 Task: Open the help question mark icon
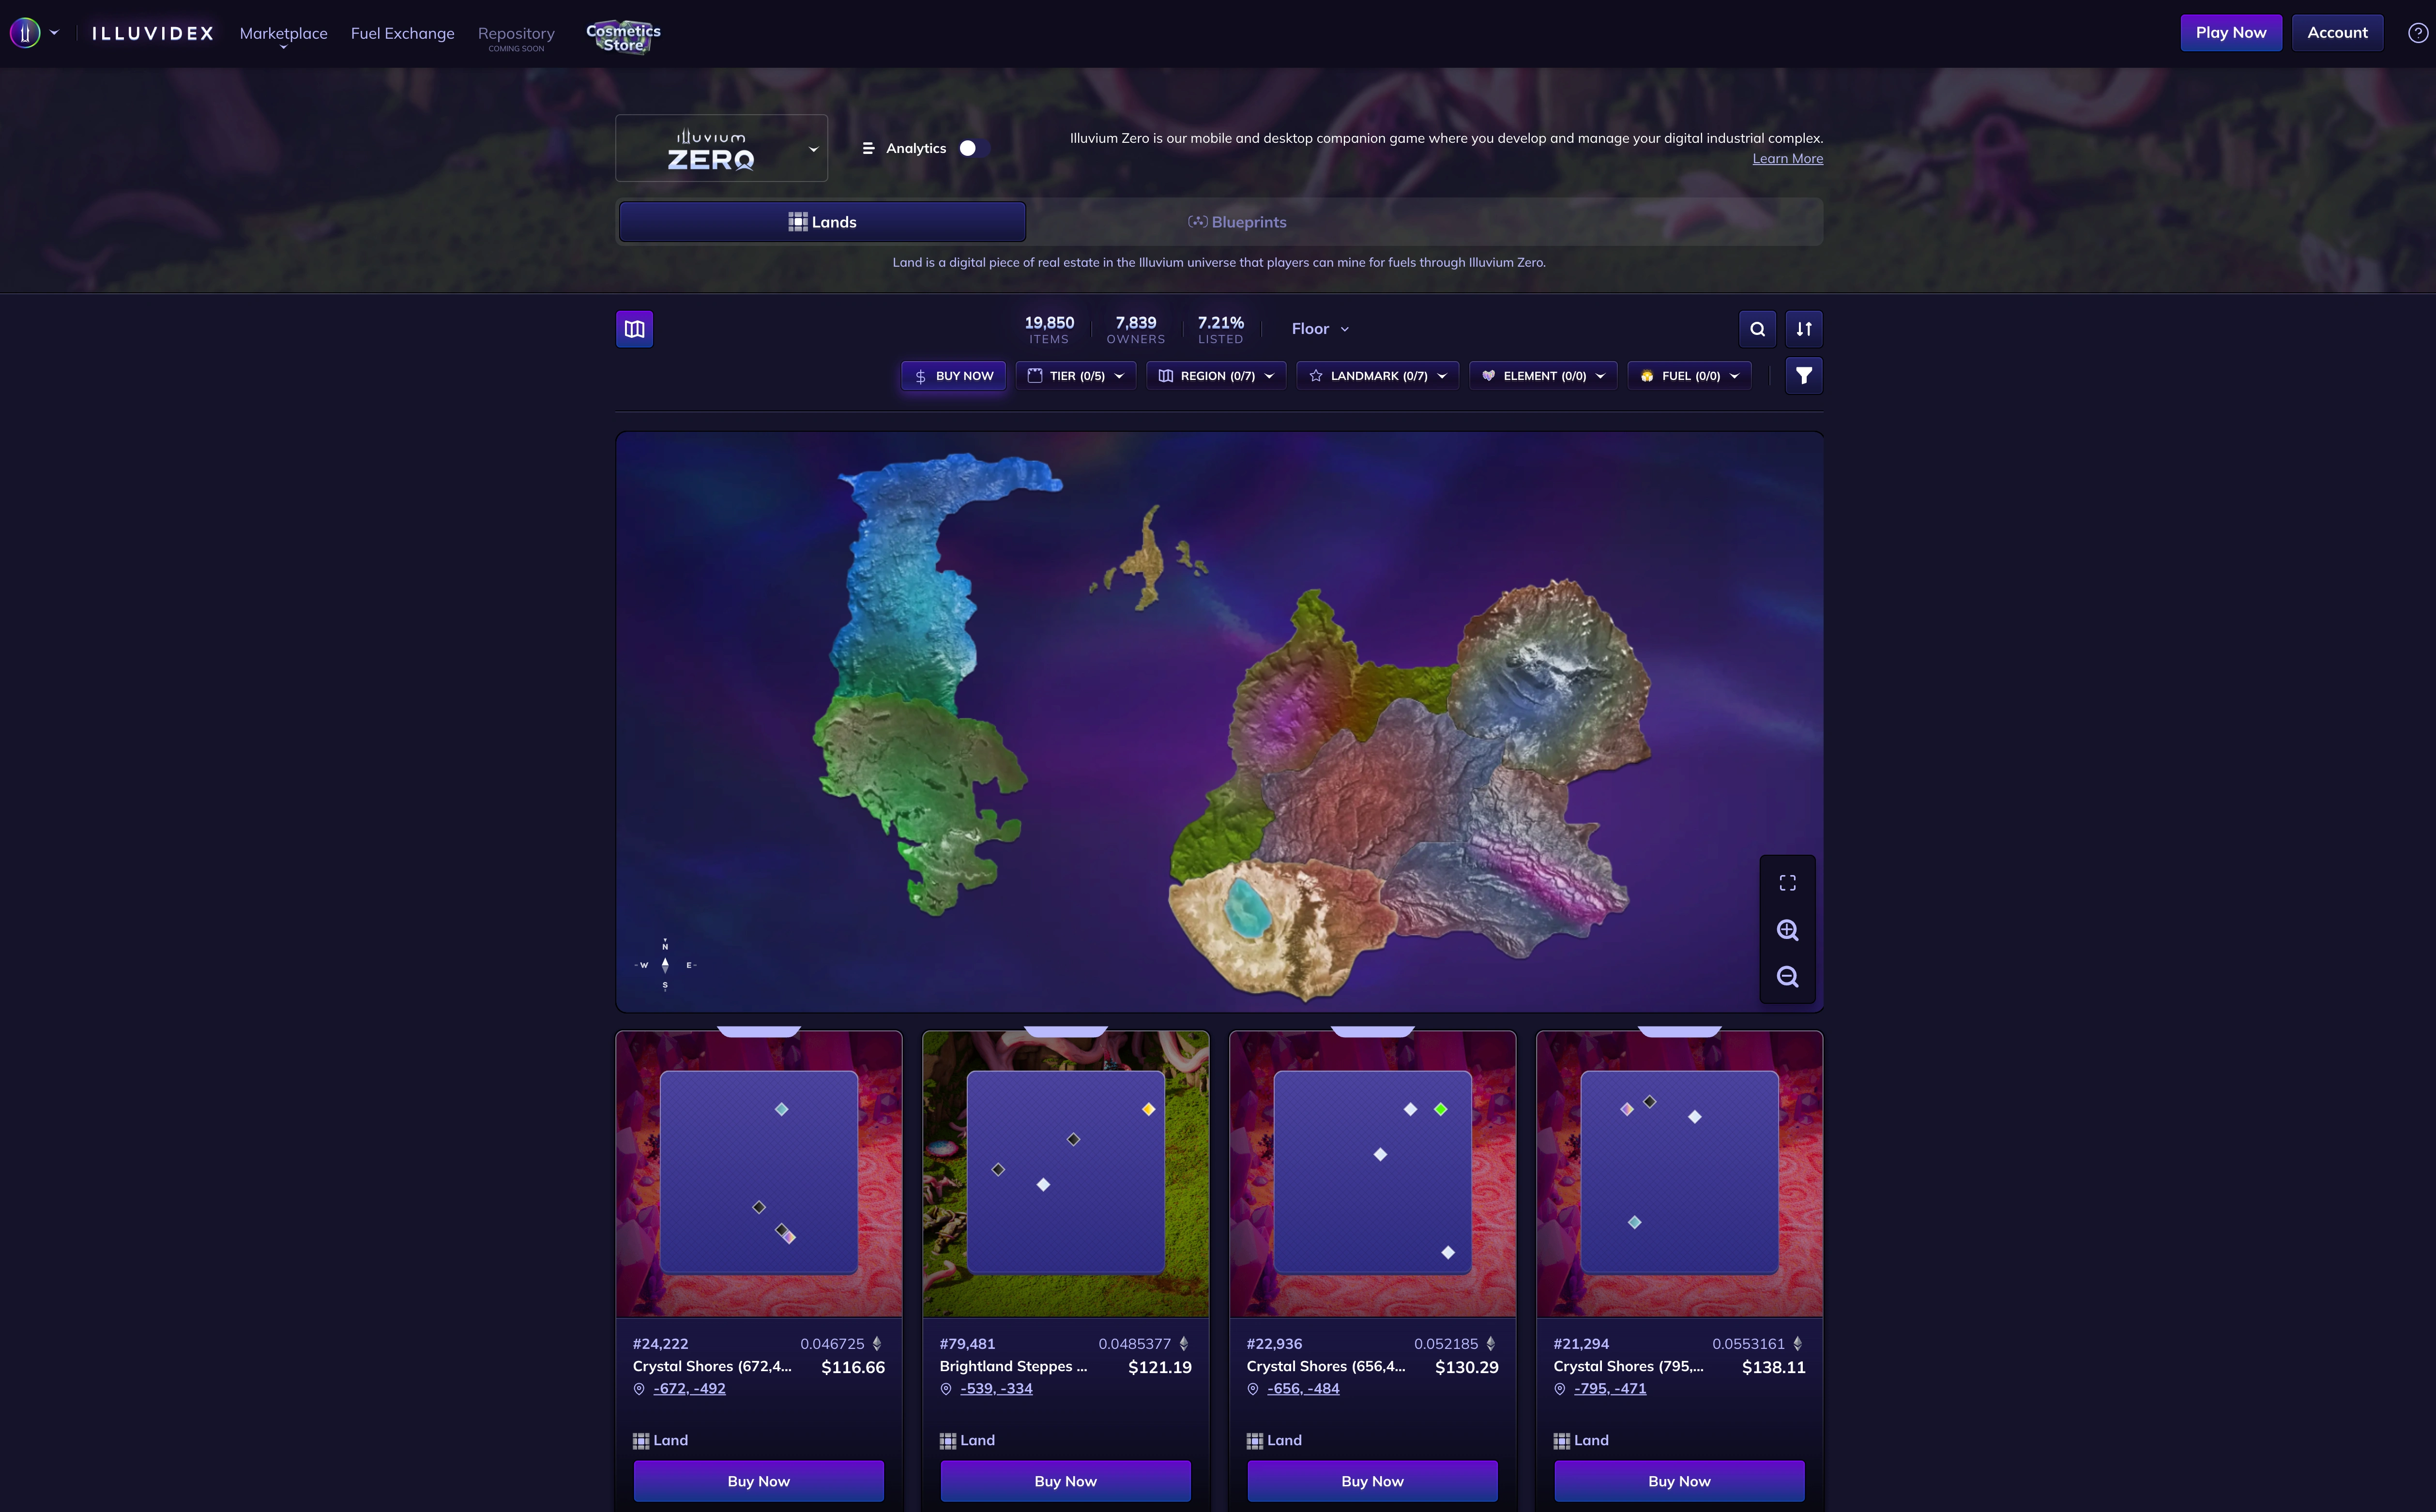pos(2417,33)
